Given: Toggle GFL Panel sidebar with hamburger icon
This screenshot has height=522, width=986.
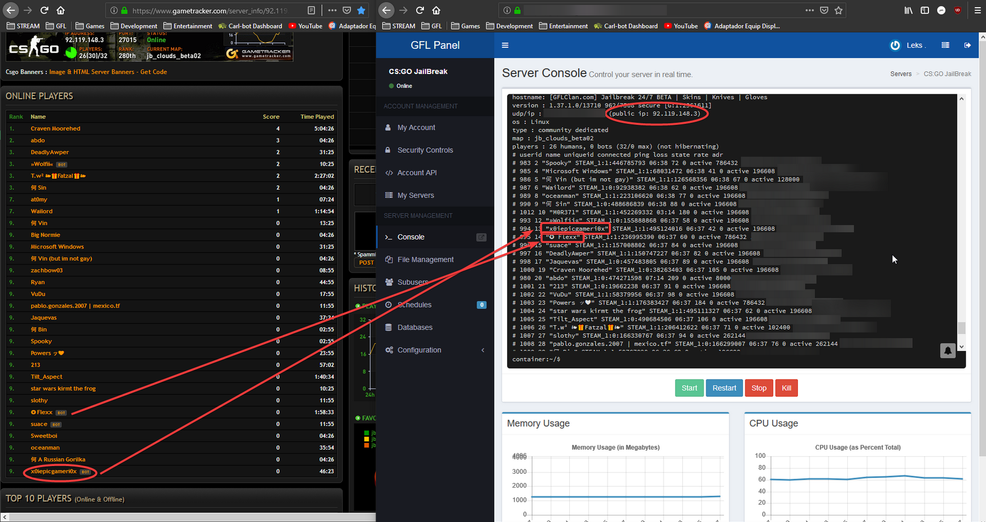Looking at the screenshot, I should (505, 45).
